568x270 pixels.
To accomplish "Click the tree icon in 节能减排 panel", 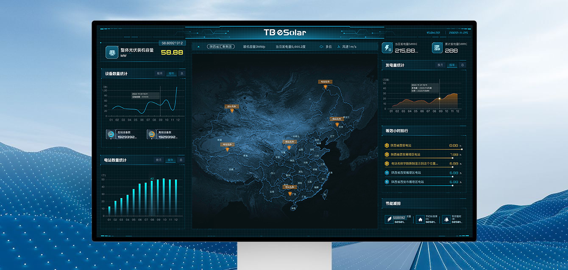I will click(x=446, y=219).
